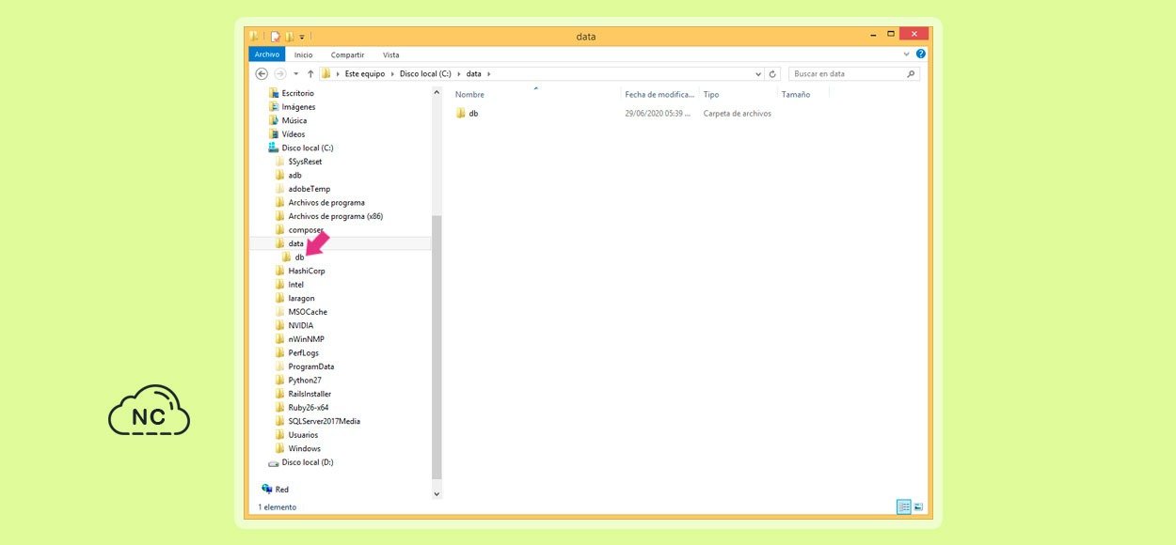
Task: Click Properties icon in quick access toolbar
Action: (x=276, y=37)
